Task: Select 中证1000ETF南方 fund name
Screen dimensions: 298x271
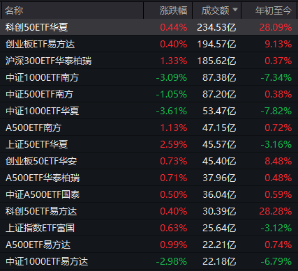Action: pos(42,77)
